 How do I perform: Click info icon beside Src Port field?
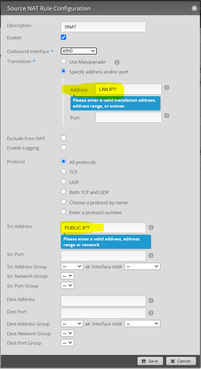(151, 255)
